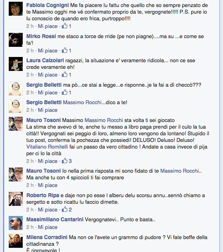Viewport: 223px width, 252px height.
Task: Open Mirko Rossi's avatar thumbnail
Action: (x=16, y=40)
